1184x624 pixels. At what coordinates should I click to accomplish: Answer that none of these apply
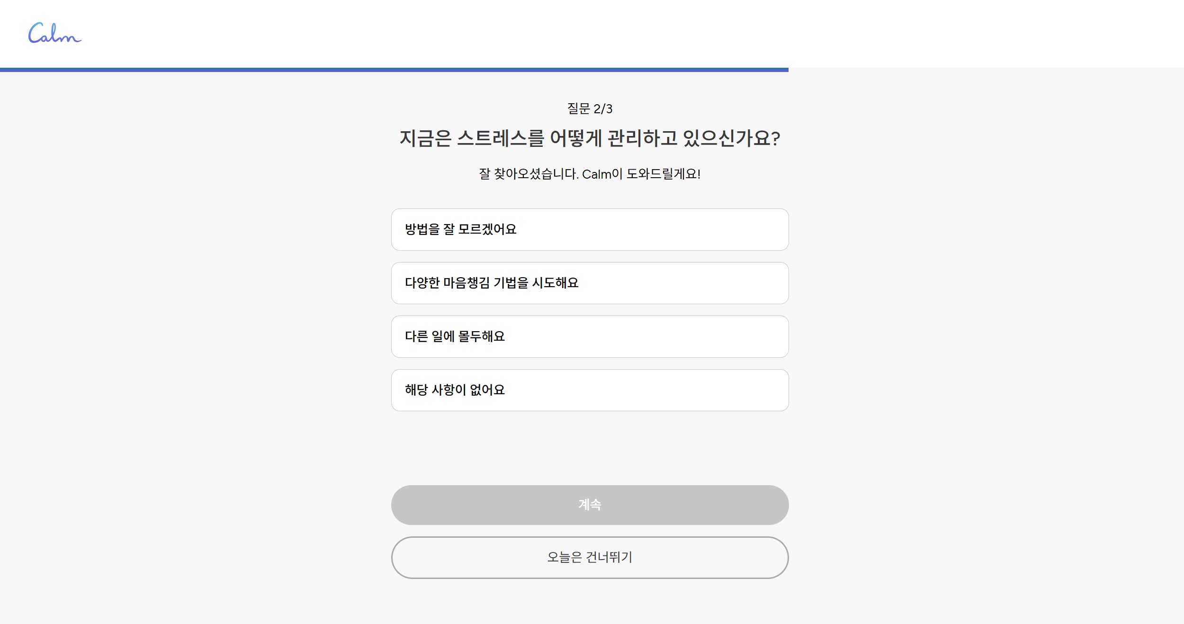point(590,390)
